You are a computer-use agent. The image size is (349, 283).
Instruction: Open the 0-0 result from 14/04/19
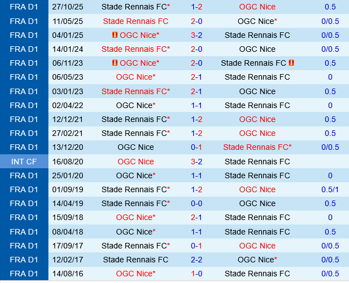196,203
